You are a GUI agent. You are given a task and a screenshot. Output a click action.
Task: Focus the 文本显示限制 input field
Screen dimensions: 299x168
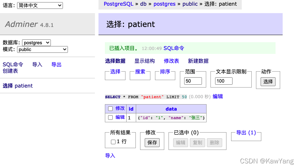[x=224, y=81]
